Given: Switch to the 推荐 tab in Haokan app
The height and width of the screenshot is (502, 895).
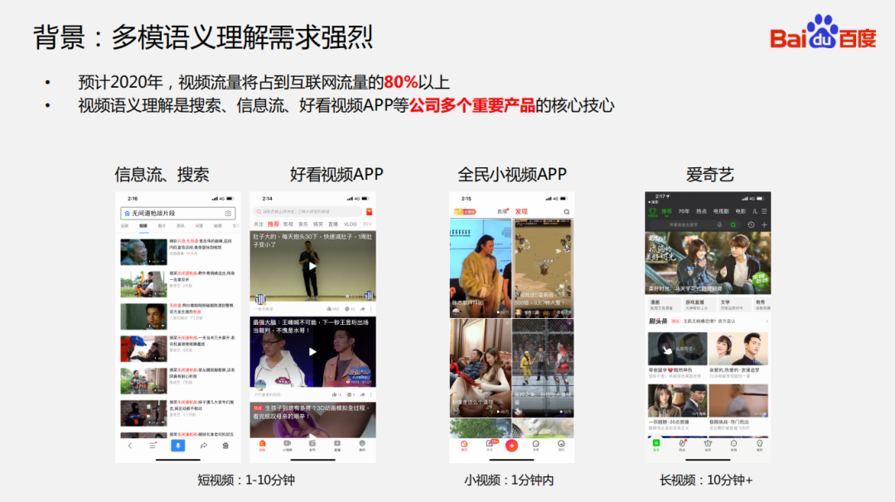Looking at the screenshot, I should click(273, 224).
